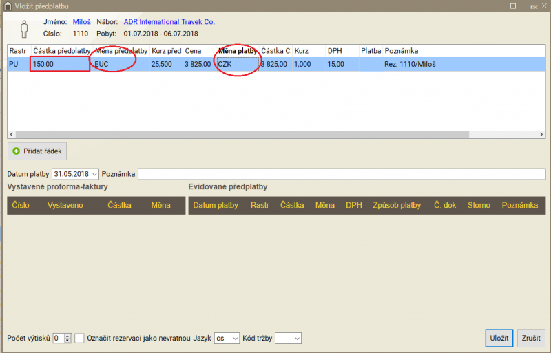The image size is (551, 353).
Task: Mark reservation as non-refundable checkbox
Action: 80,338
